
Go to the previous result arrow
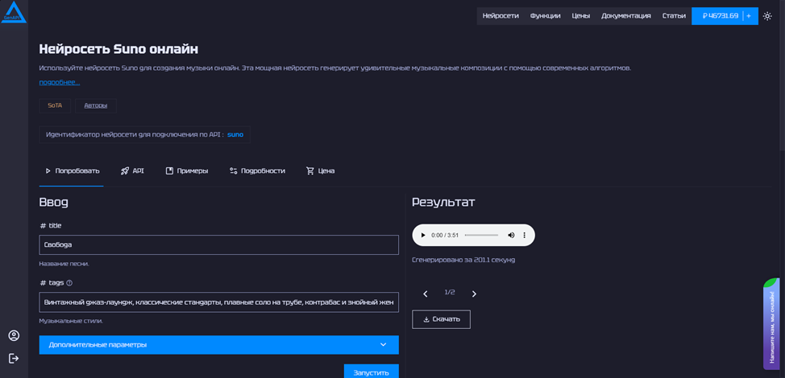(426, 294)
